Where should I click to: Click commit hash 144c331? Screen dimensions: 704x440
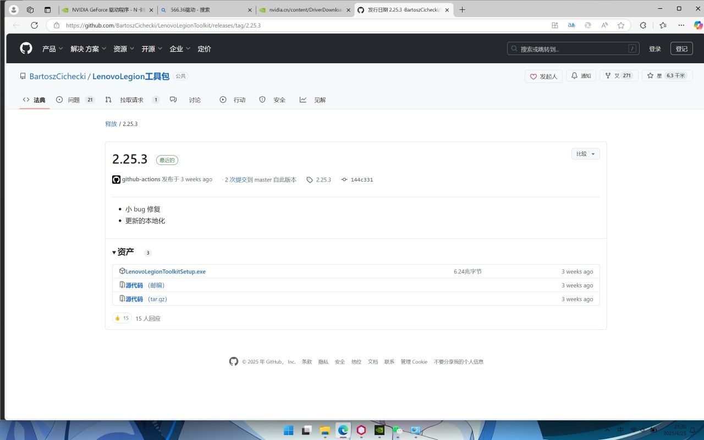pyautogui.click(x=357, y=180)
